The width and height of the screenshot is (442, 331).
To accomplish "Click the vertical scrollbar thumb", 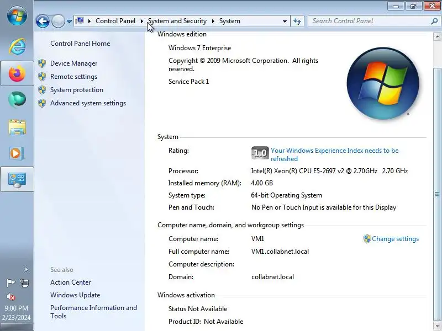I will click(x=437, y=194).
